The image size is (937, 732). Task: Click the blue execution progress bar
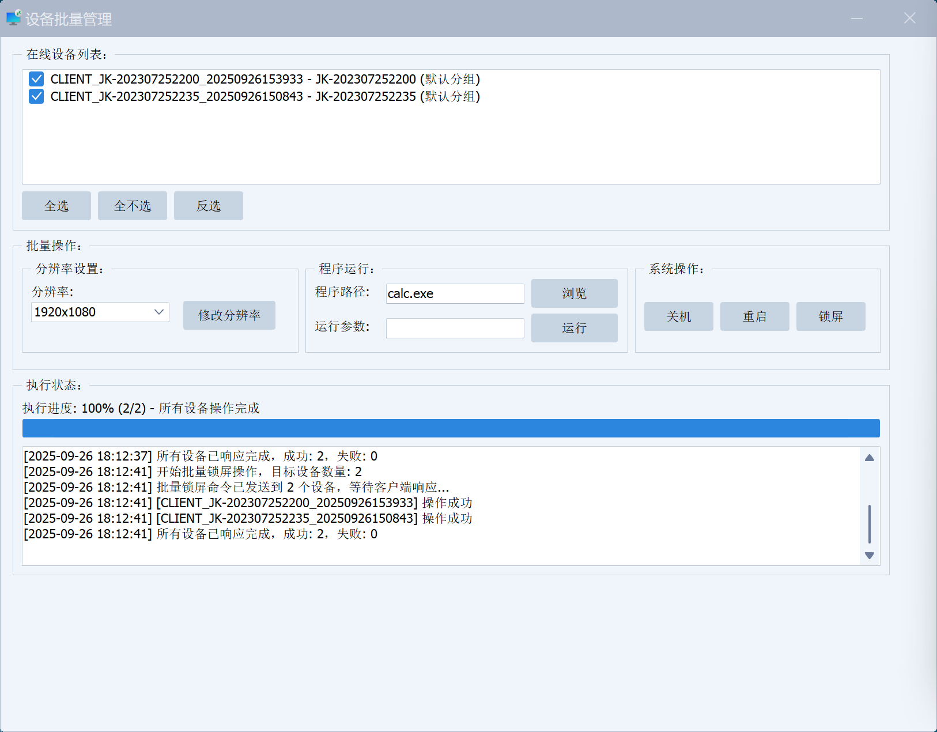451,428
